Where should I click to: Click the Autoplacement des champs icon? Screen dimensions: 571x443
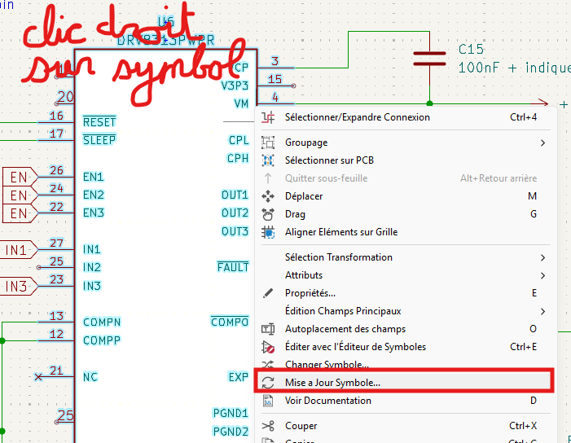268,329
